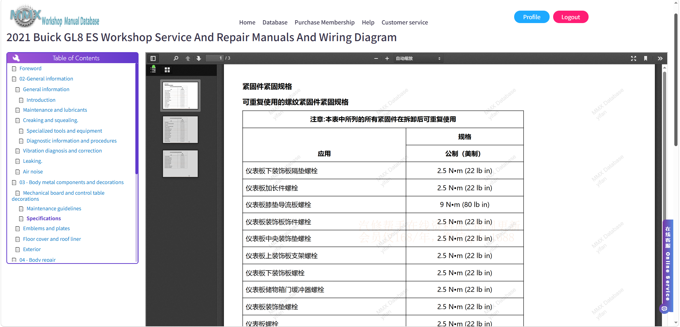Open the online service chat bubble icon
The width and height of the screenshot is (680, 327).
[x=664, y=309]
